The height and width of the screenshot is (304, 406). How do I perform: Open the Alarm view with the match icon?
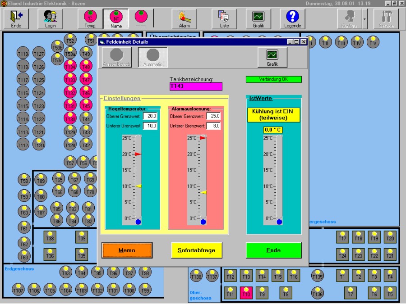184,18
